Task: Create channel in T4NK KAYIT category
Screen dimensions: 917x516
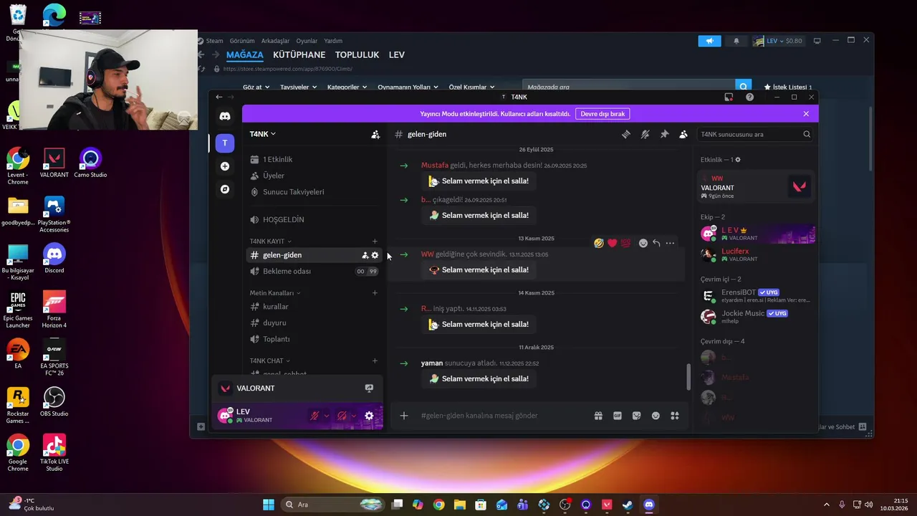Action: tap(375, 242)
